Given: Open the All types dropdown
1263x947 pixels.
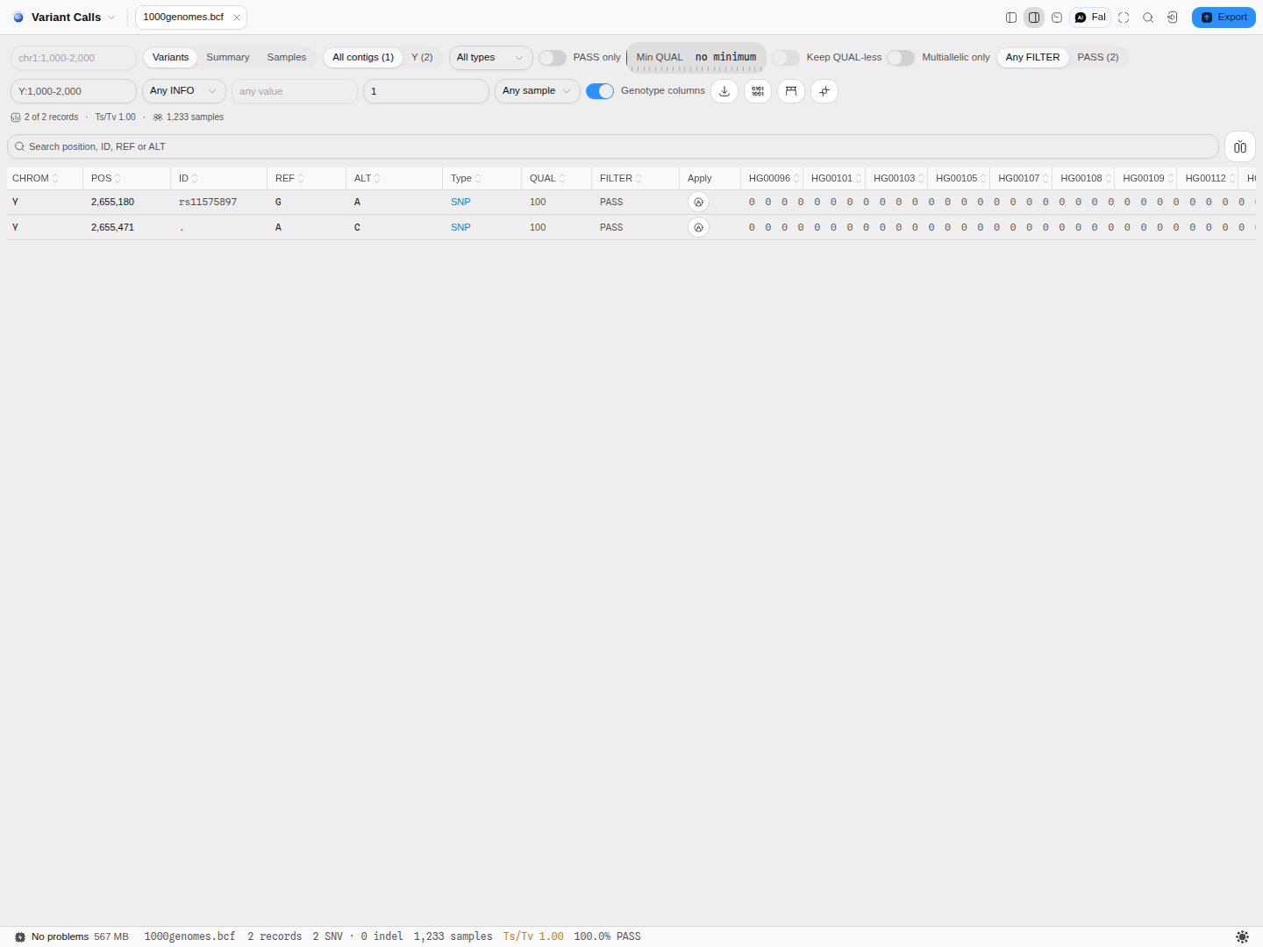Looking at the screenshot, I should click(x=490, y=58).
